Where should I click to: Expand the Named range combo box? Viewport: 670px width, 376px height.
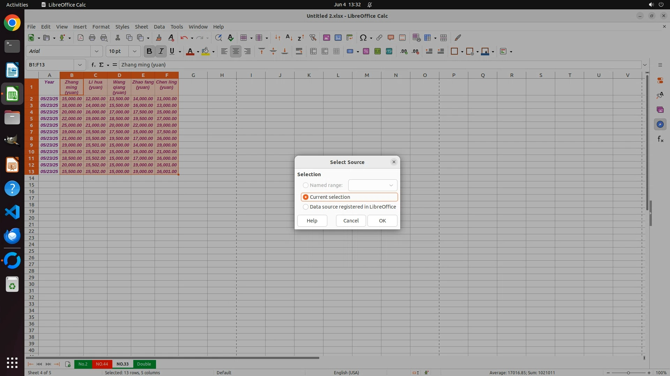click(391, 185)
